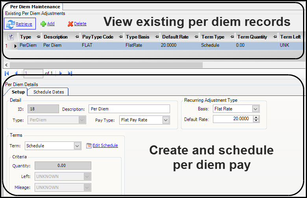
Task: Sort by Description column header
Action: point(55,37)
